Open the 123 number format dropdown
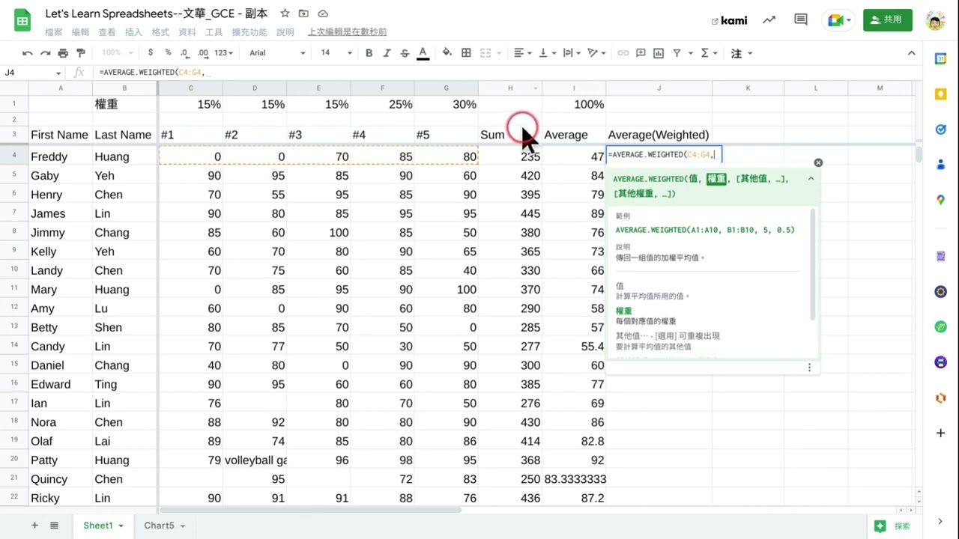The image size is (959, 539). pos(223,53)
